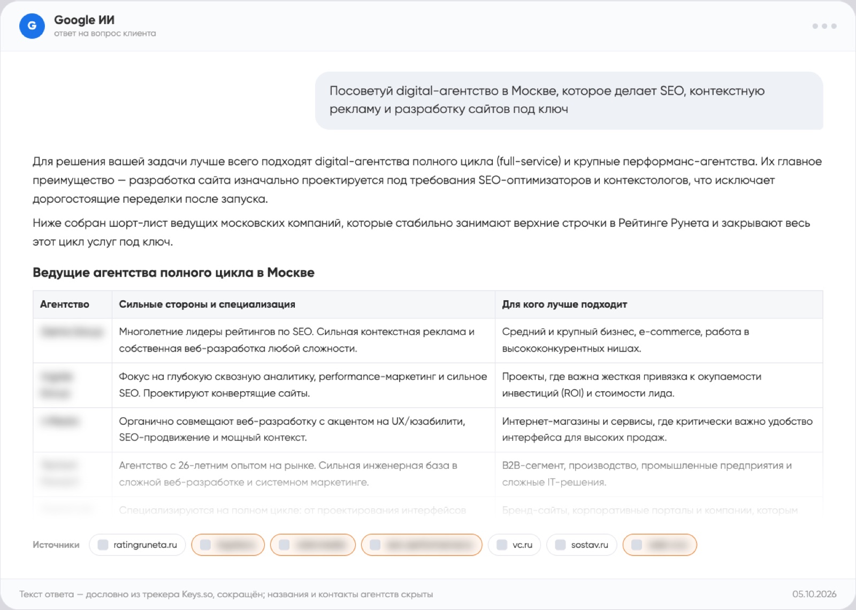Click the paragraph starting 'Ниже собран шорт-лист'
The height and width of the screenshot is (610, 856).
coord(422,232)
